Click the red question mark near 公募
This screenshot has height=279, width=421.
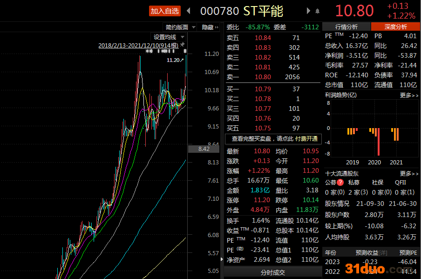click(x=340, y=183)
